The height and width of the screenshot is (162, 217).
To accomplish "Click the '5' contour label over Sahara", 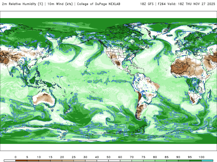I will (x=183, y=66).
